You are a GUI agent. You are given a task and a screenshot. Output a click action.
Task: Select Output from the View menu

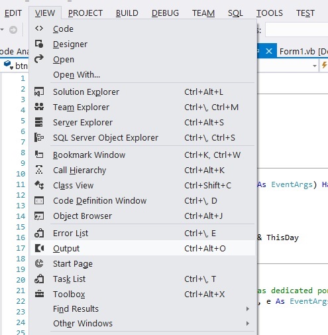click(143, 248)
